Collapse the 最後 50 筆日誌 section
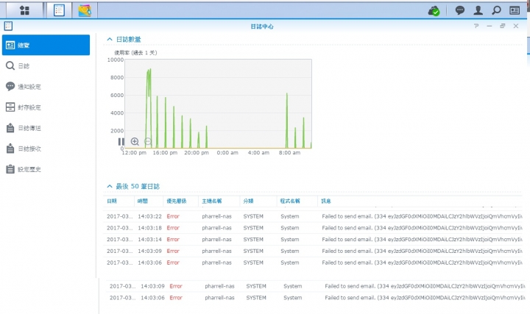The width and height of the screenshot is (530, 314). (110, 186)
